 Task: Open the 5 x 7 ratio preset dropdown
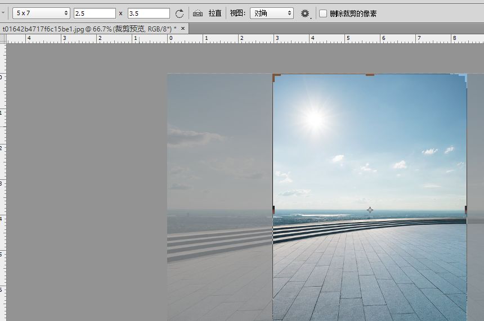point(41,13)
